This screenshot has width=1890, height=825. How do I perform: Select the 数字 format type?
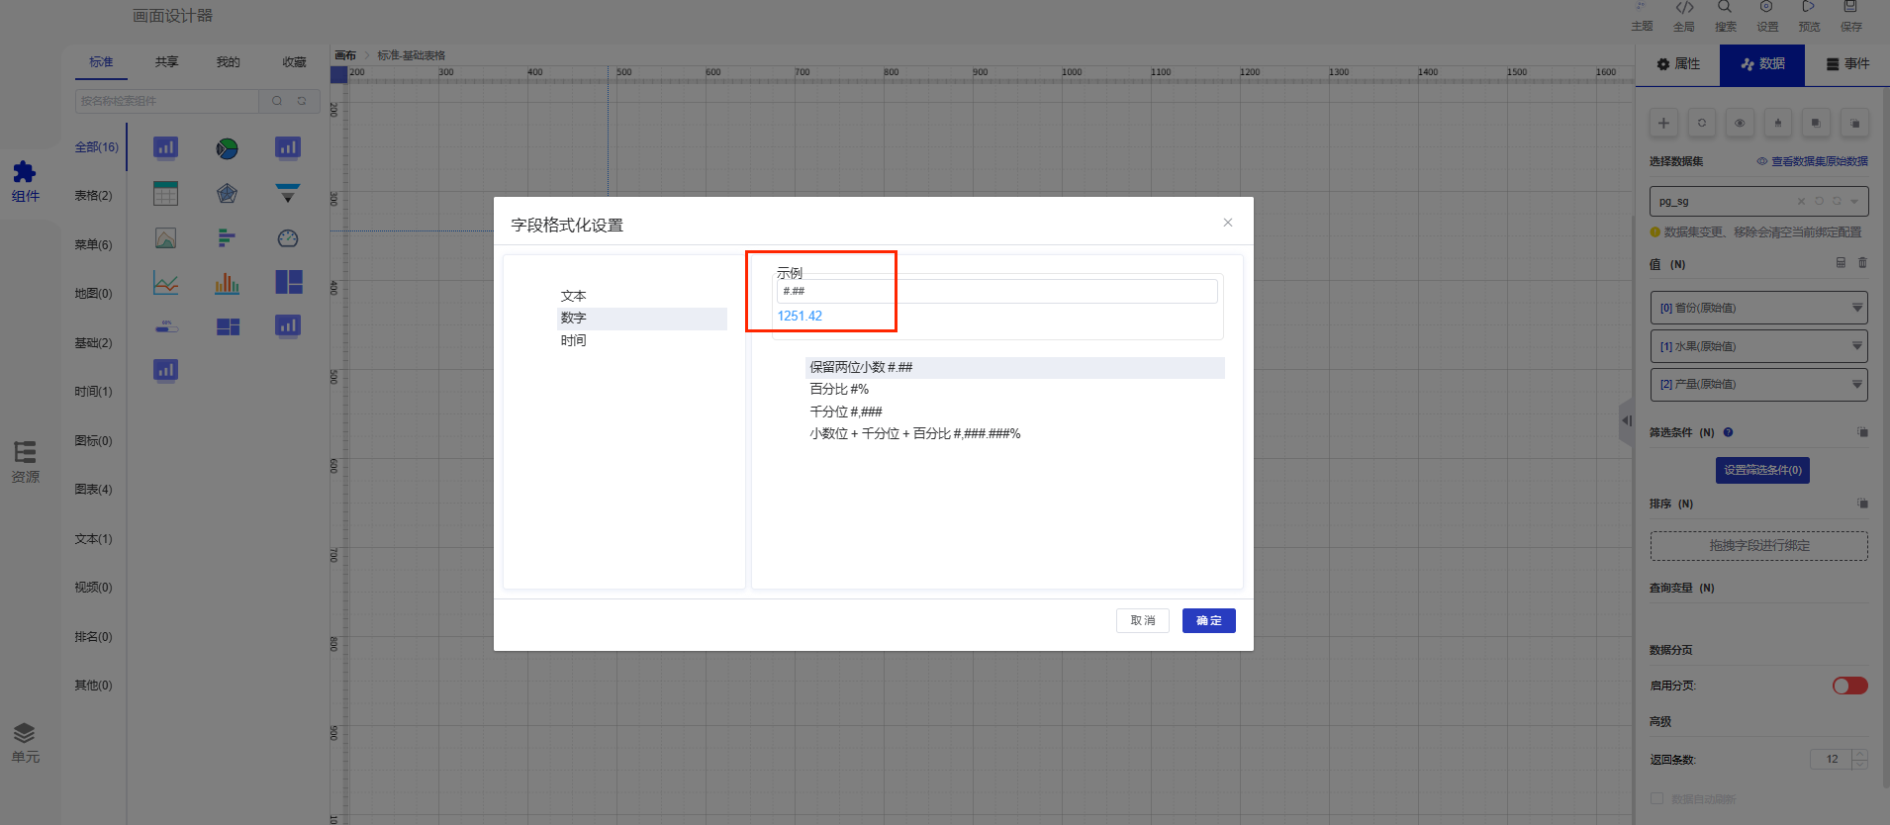(642, 319)
